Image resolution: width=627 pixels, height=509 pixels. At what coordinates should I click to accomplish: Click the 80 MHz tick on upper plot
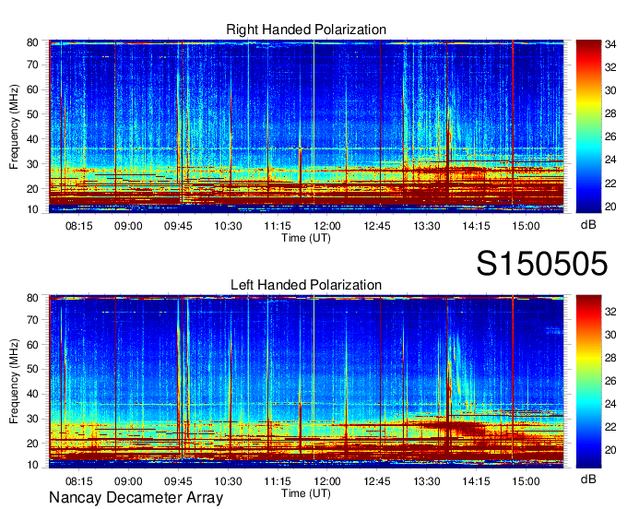click(32, 42)
